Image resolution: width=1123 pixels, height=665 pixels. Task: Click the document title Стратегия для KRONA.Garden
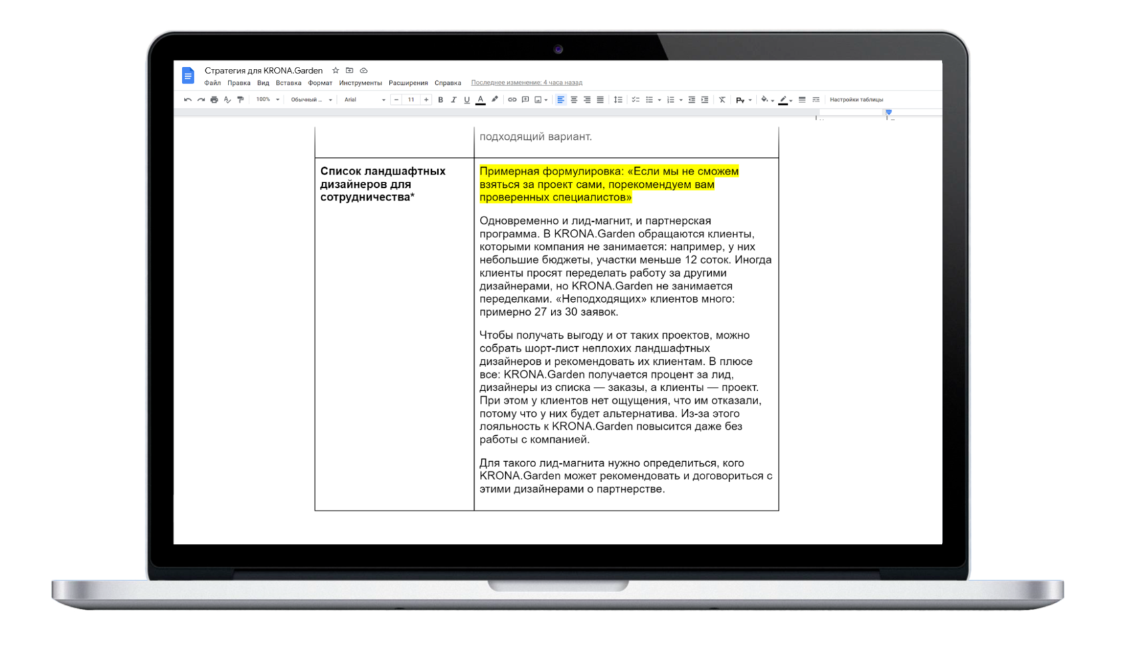(263, 70)
